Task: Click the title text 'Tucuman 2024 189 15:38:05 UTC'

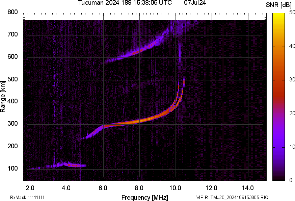Action: [x=125, y=3]
